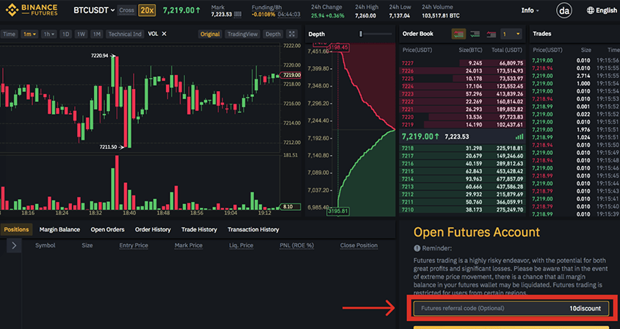Open the Technical Ind menu
The width and height of the screenshot is (620, 329).
click(125, 34)
